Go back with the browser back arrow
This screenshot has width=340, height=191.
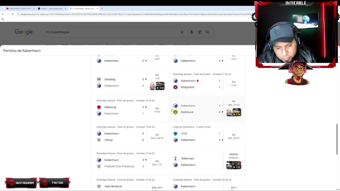tap(3, 14)
